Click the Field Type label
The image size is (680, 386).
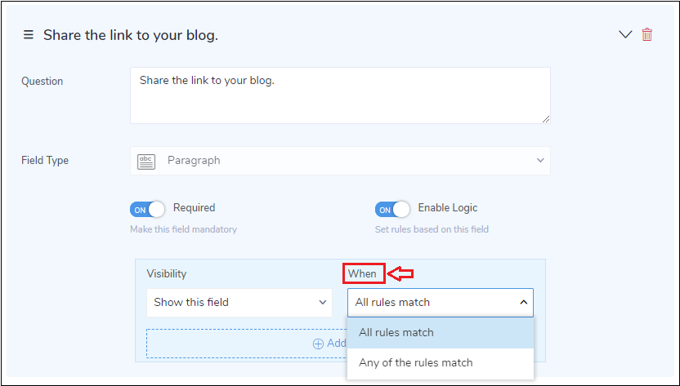pos(45,161)
